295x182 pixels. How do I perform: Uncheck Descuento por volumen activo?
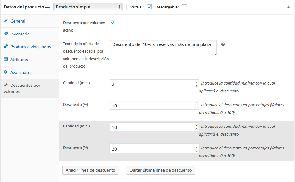pyautogui.click(x=113, y=23)
